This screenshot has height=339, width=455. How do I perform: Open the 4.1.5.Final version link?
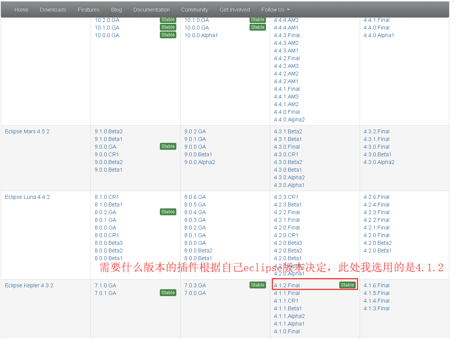point(376,293)
